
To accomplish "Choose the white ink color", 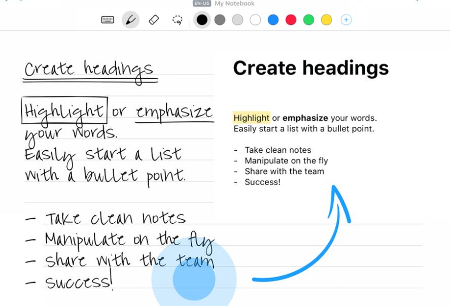I will (255, 20).
